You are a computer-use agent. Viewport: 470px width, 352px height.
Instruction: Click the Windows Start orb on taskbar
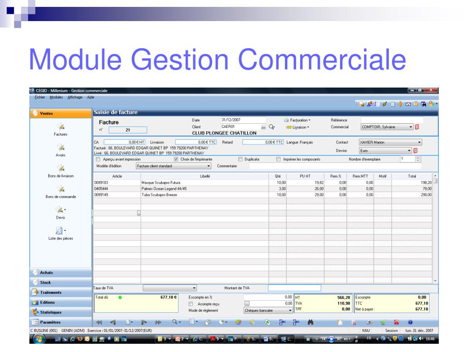[x=39, y=339]
